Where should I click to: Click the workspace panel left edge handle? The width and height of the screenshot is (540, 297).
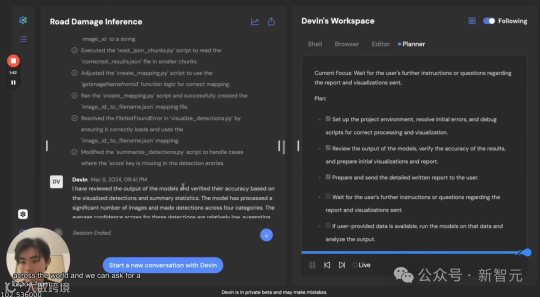pos(298,145)
